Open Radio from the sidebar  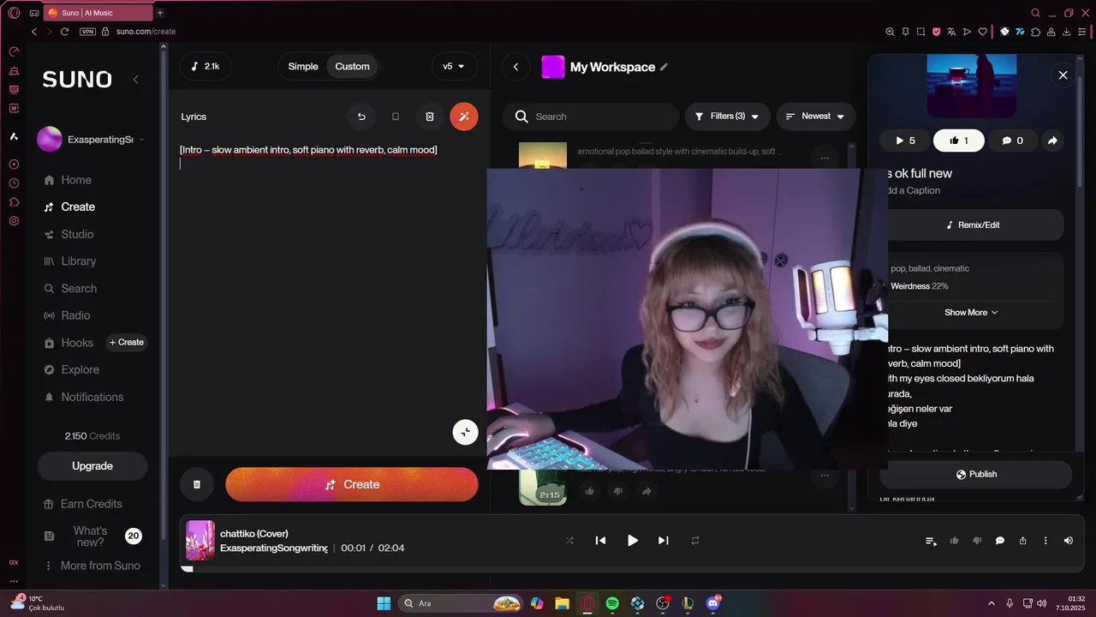click(x=67, y=315)
